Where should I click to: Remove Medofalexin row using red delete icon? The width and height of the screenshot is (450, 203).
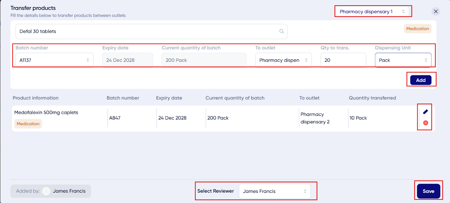tap(426, 123)
